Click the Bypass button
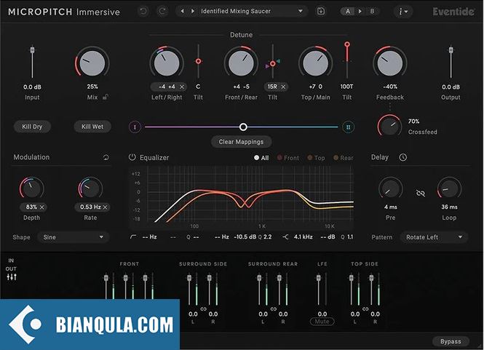 (x=451, y=342)
